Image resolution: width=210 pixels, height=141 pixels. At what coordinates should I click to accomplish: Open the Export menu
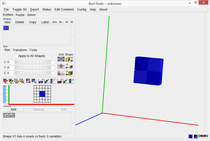34,9
